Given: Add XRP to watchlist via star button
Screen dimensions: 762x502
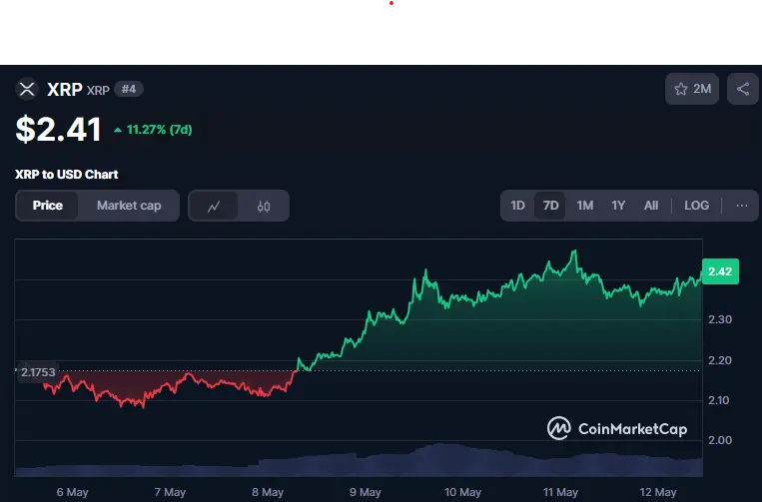Looking at the screenshot, I should (x=692, y=89).
